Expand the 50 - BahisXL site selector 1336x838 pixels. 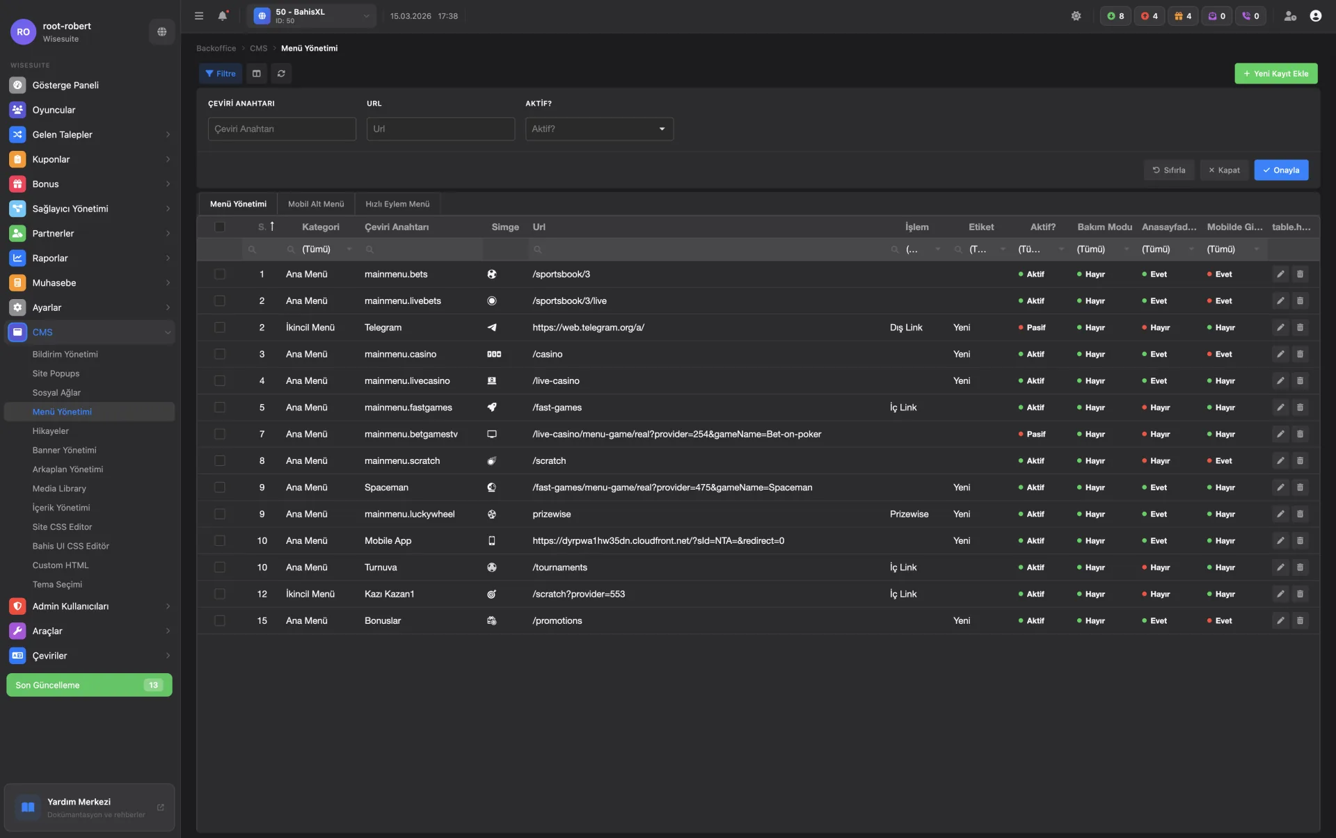312,16
